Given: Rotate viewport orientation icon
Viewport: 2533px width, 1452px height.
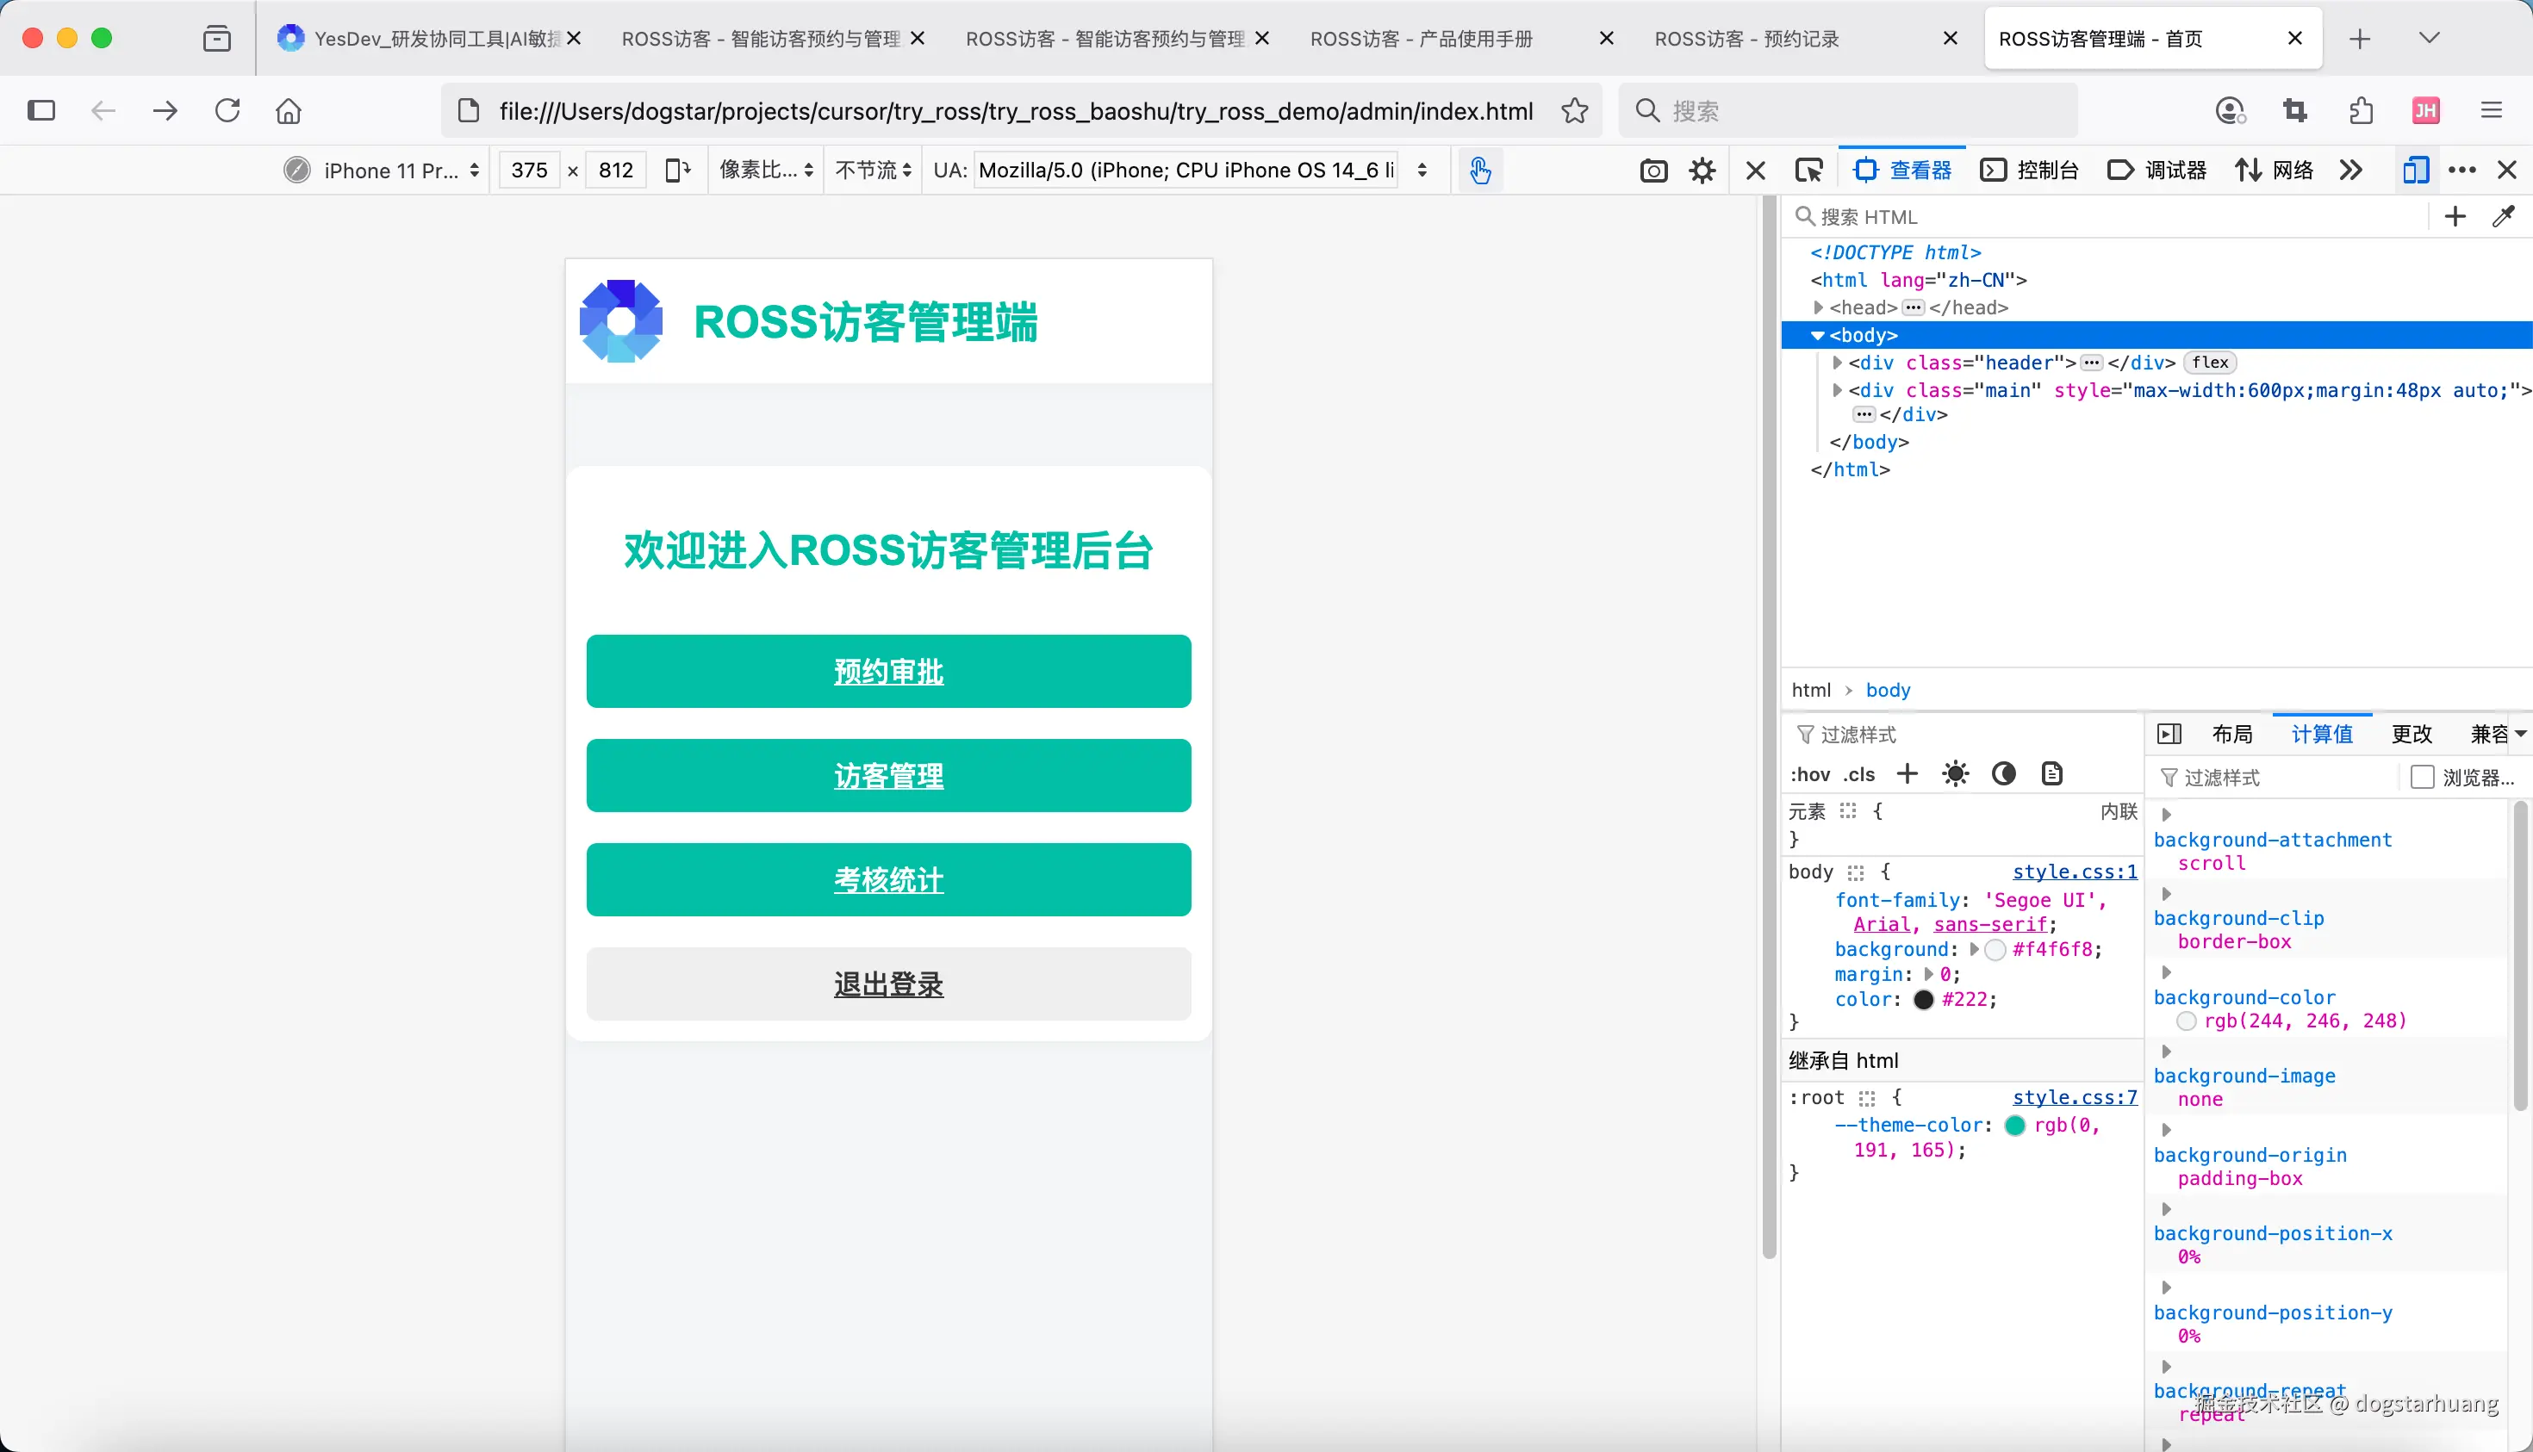Looking at the screenshot, I should [677, 171].
